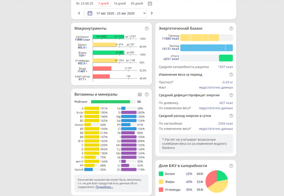Follow the Подробнее link about nutrients
The image size is (284, 196).
(x=104, y=187)
